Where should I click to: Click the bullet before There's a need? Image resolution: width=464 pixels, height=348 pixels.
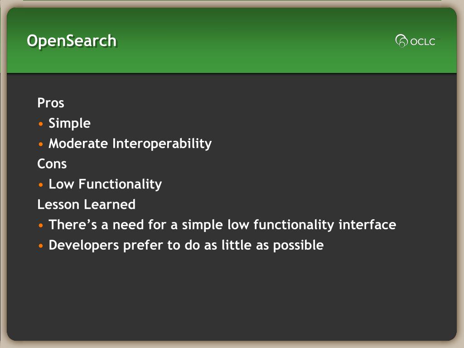(41, 225)
